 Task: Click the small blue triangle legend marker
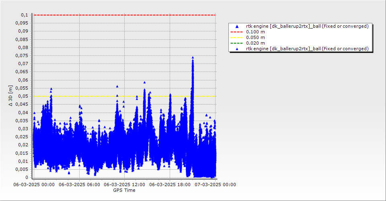(x=237, y=49)
